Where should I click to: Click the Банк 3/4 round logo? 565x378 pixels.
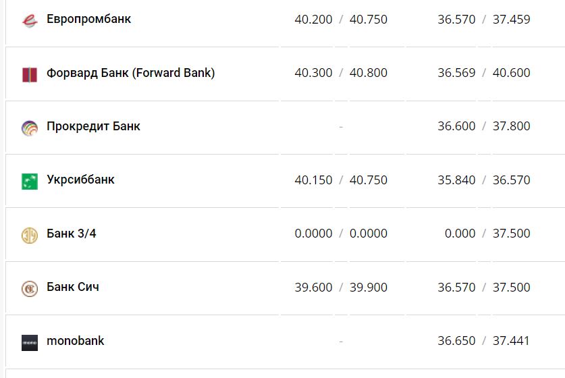click(x=29, y=235)
